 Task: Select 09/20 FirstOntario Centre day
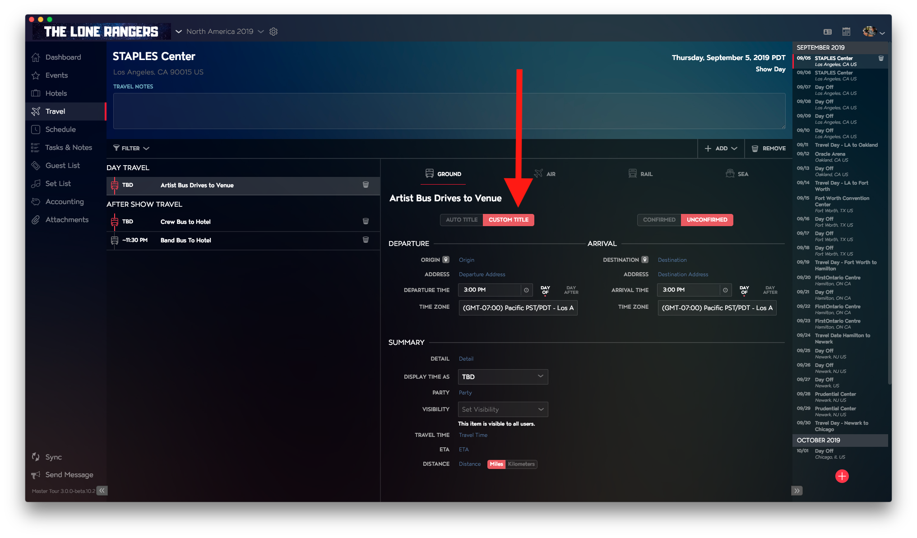coord(840,280)
